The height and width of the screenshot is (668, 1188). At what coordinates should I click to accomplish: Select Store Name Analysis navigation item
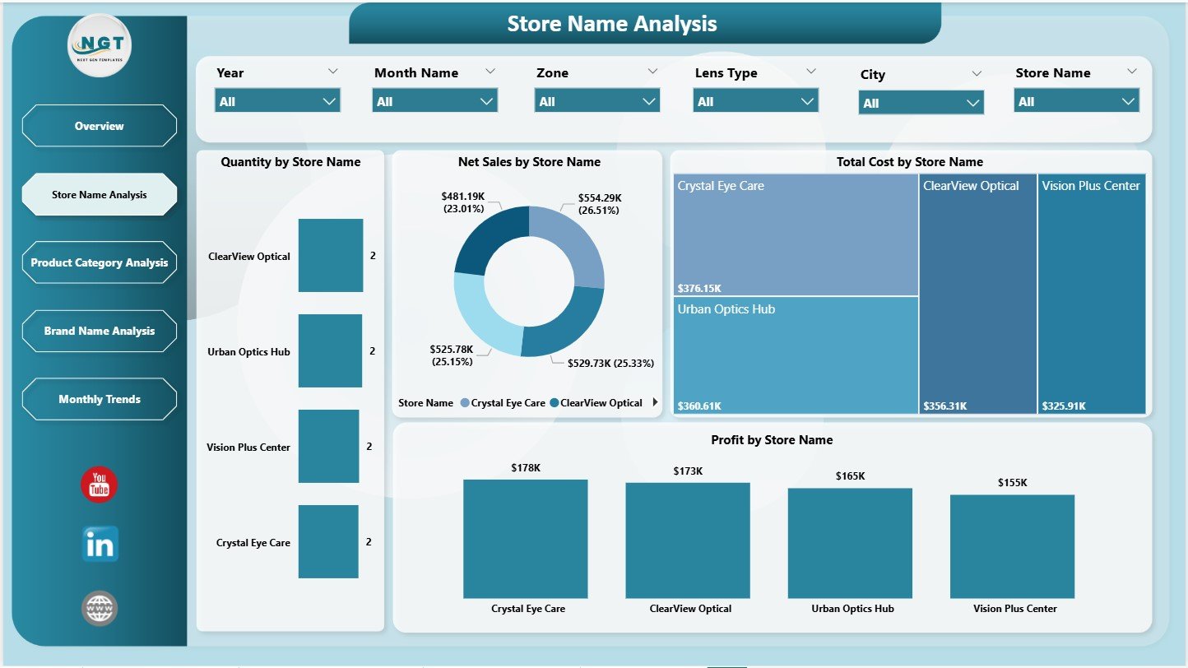(99, 194)
